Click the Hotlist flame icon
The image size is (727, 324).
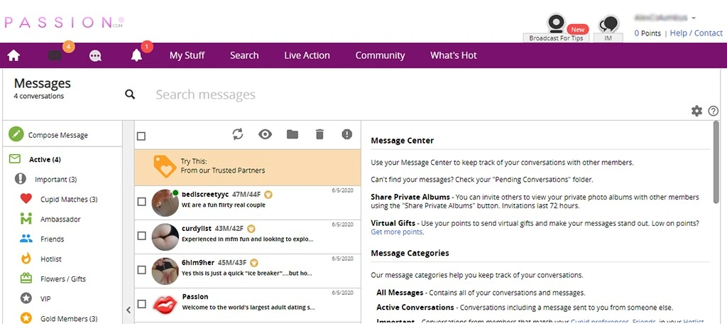click(26, 259)
